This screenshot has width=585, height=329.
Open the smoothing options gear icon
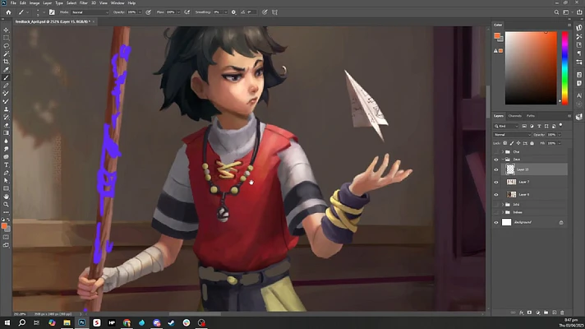point(233,12)
